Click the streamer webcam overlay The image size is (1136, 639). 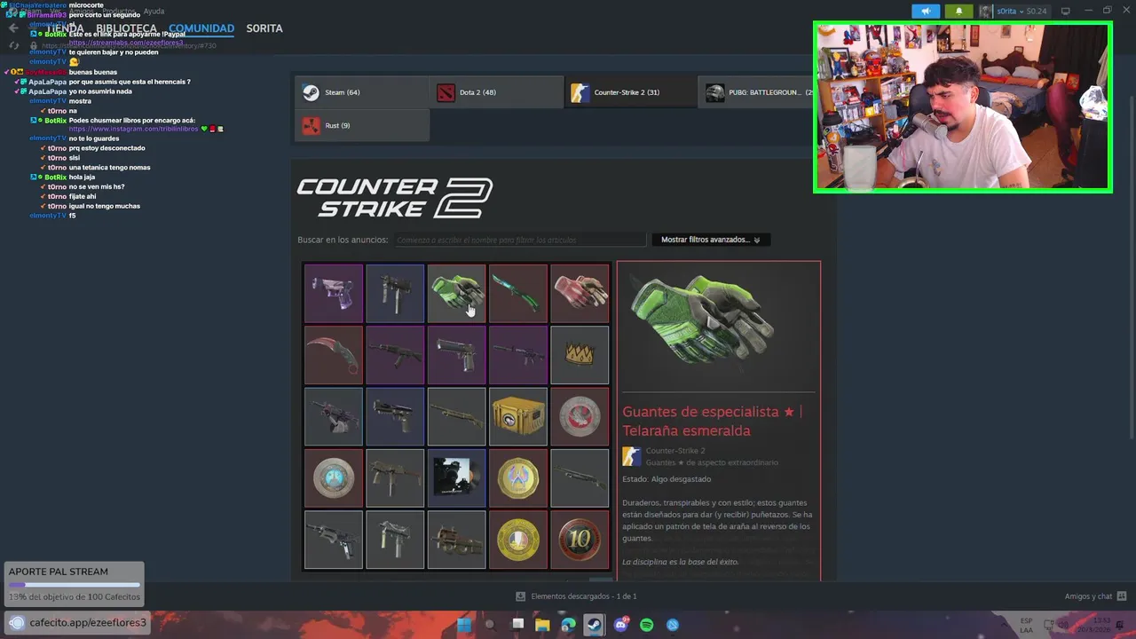click(962, 107)
